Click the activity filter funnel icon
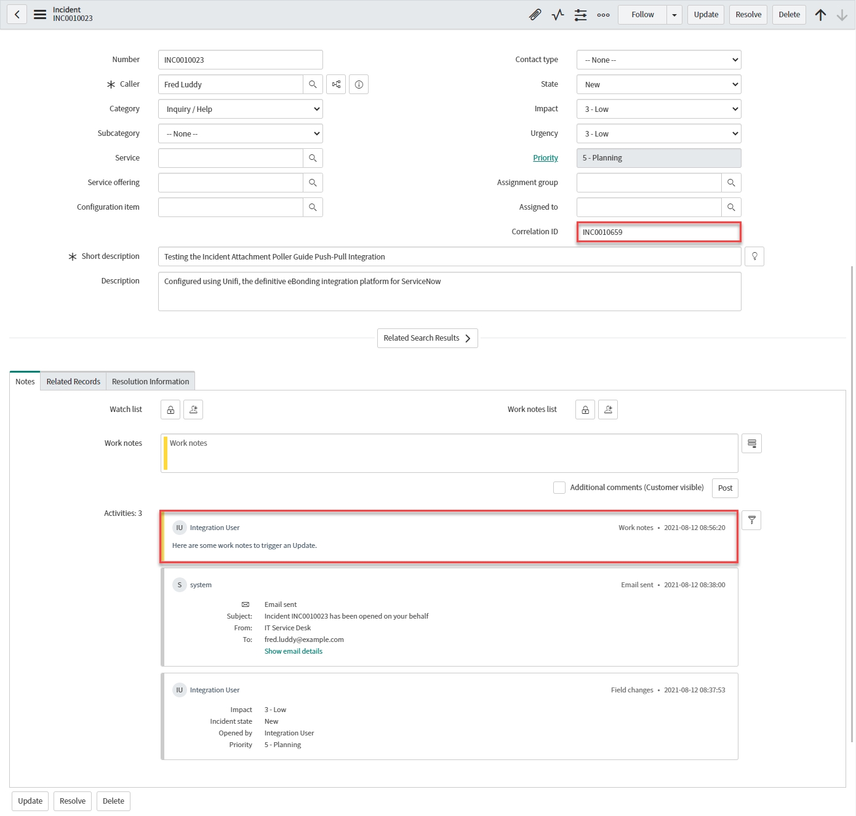 (x=751, y=520)
